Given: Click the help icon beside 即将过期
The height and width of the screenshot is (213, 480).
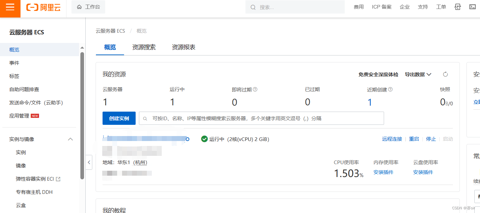Looking at the screenshot, I should (x=255, y=89).
